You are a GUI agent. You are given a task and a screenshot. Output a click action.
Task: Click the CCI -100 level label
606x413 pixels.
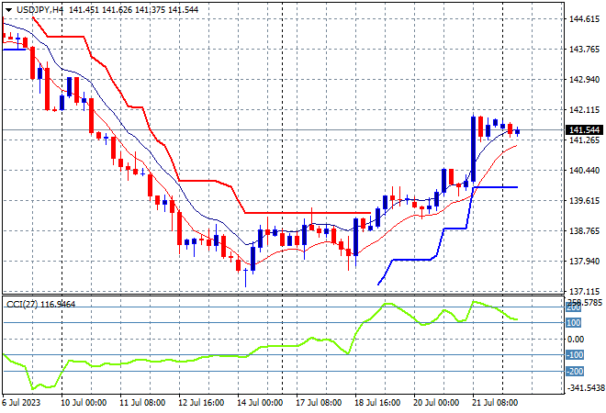point(575,354)
